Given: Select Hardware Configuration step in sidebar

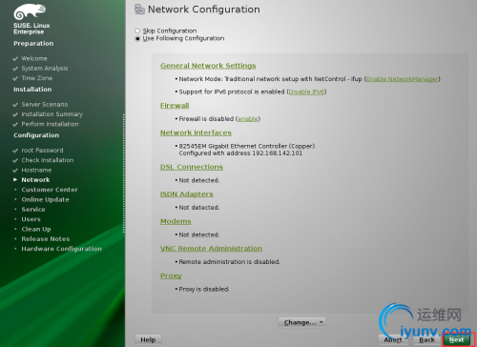Looking at the screenshot, I should tap(62, 249).
